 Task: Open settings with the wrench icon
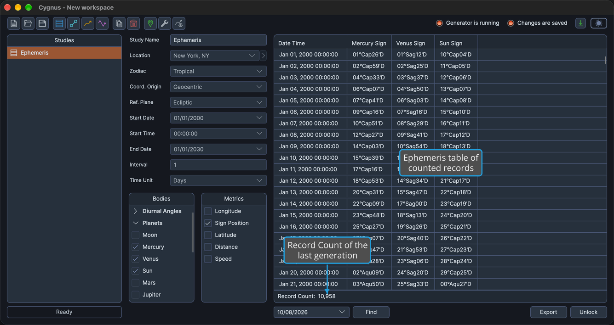point(165,23)
